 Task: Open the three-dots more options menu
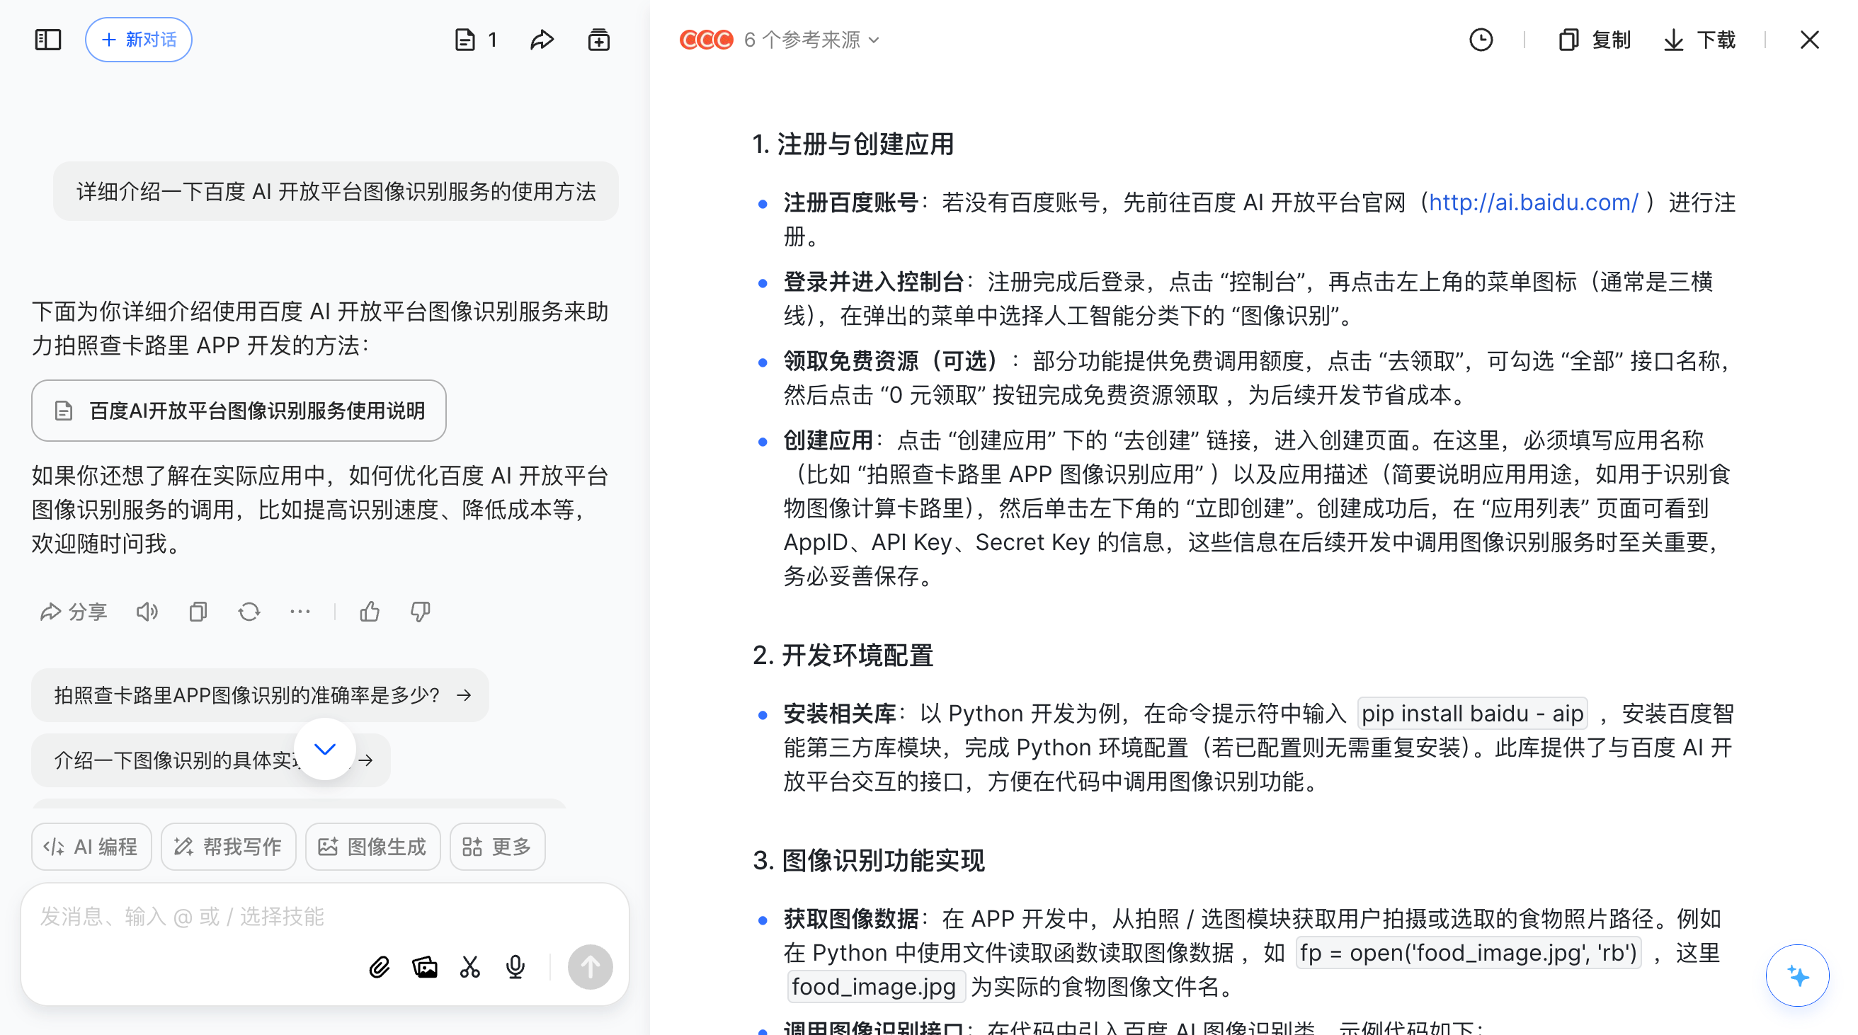[x=300, y=612]
